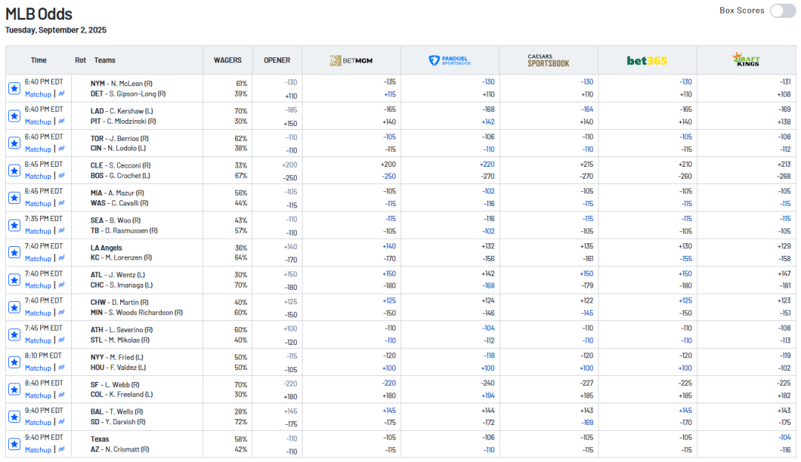Open Matchup link for BAL vs SD
Image resolution: width=801 pixels, height=462 pixels.
point(38,423)
